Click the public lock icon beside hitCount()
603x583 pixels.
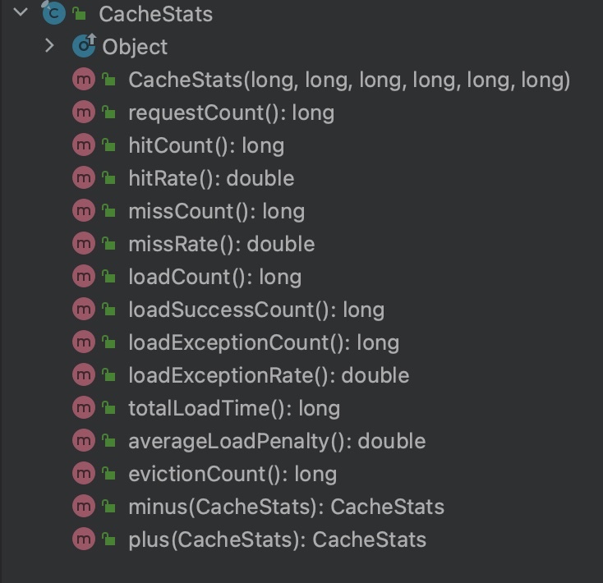pos(108,145)
